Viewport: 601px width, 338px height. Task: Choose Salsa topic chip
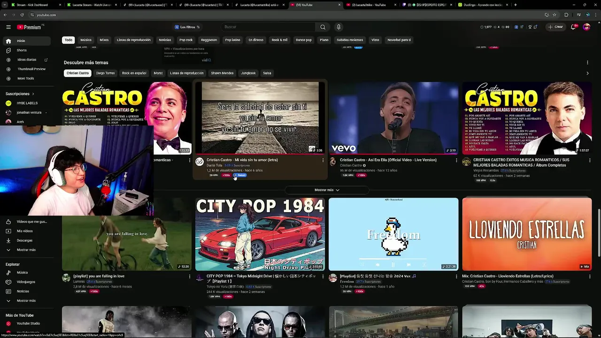point(267,73)
